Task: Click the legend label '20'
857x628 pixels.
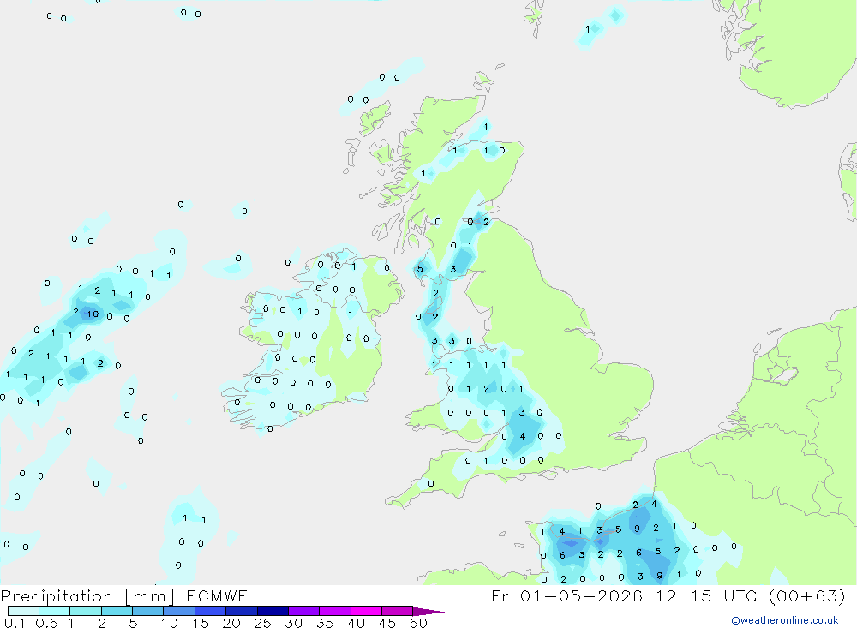Action: (231, 623)
